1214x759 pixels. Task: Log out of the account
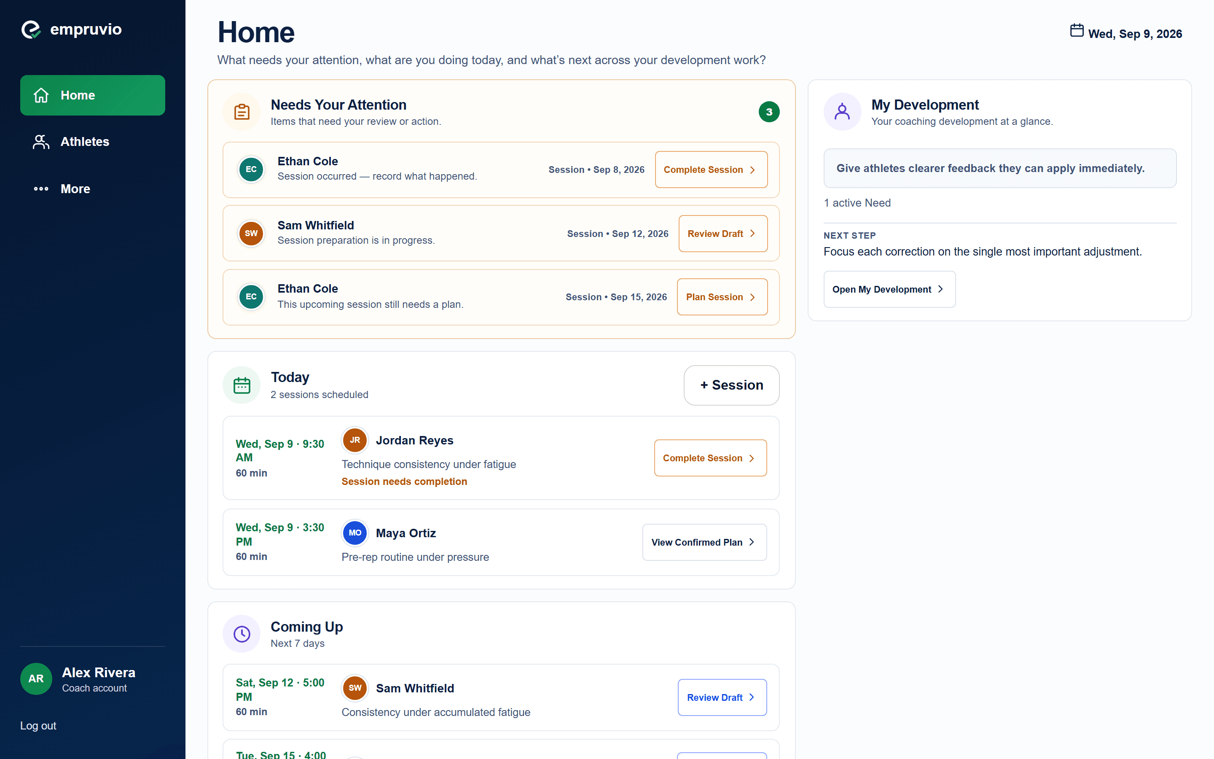point(38,725)
